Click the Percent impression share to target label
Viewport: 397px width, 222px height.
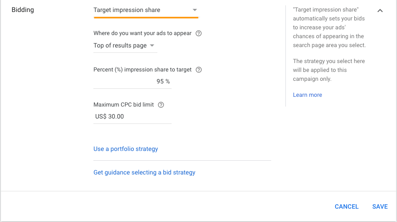coord(143,70)
